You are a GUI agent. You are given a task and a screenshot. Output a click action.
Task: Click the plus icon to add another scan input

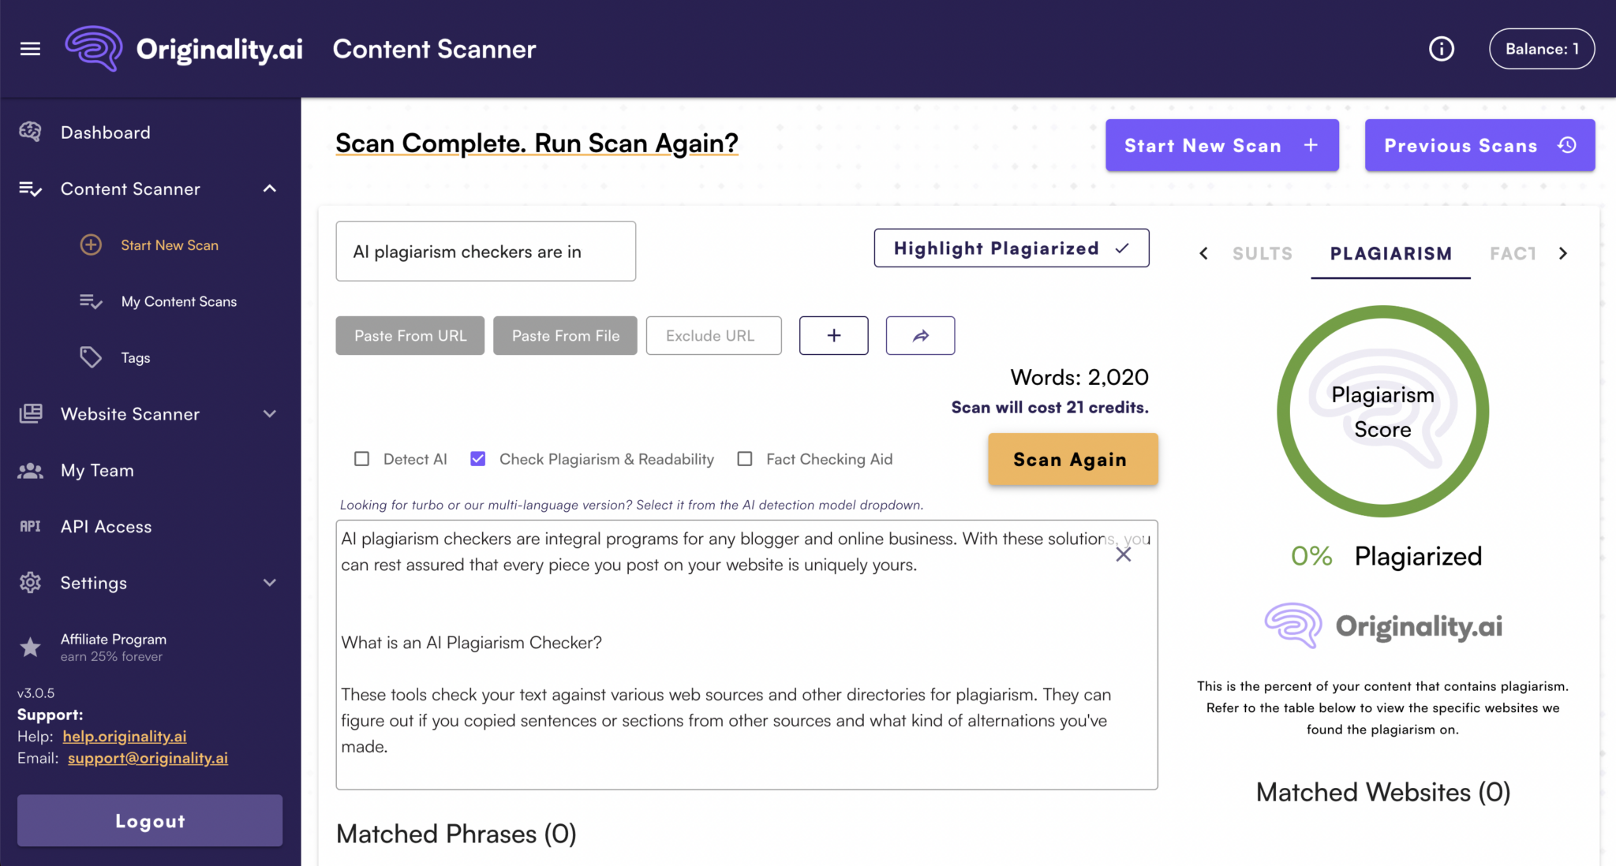coord(833,335)
